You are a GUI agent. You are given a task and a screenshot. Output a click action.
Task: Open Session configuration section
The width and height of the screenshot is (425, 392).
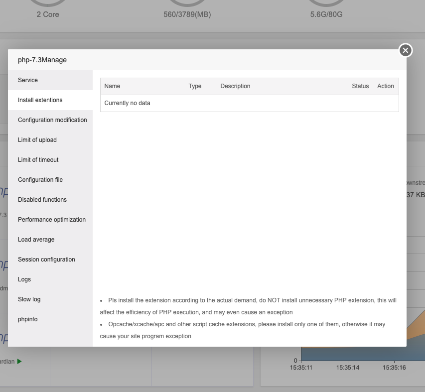point(46,260)
